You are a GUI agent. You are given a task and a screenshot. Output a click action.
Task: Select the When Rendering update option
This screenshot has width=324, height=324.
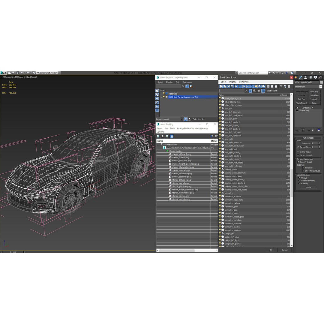(299, 181)
